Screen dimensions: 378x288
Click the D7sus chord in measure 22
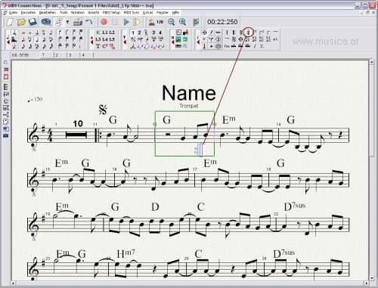(295, 206)
